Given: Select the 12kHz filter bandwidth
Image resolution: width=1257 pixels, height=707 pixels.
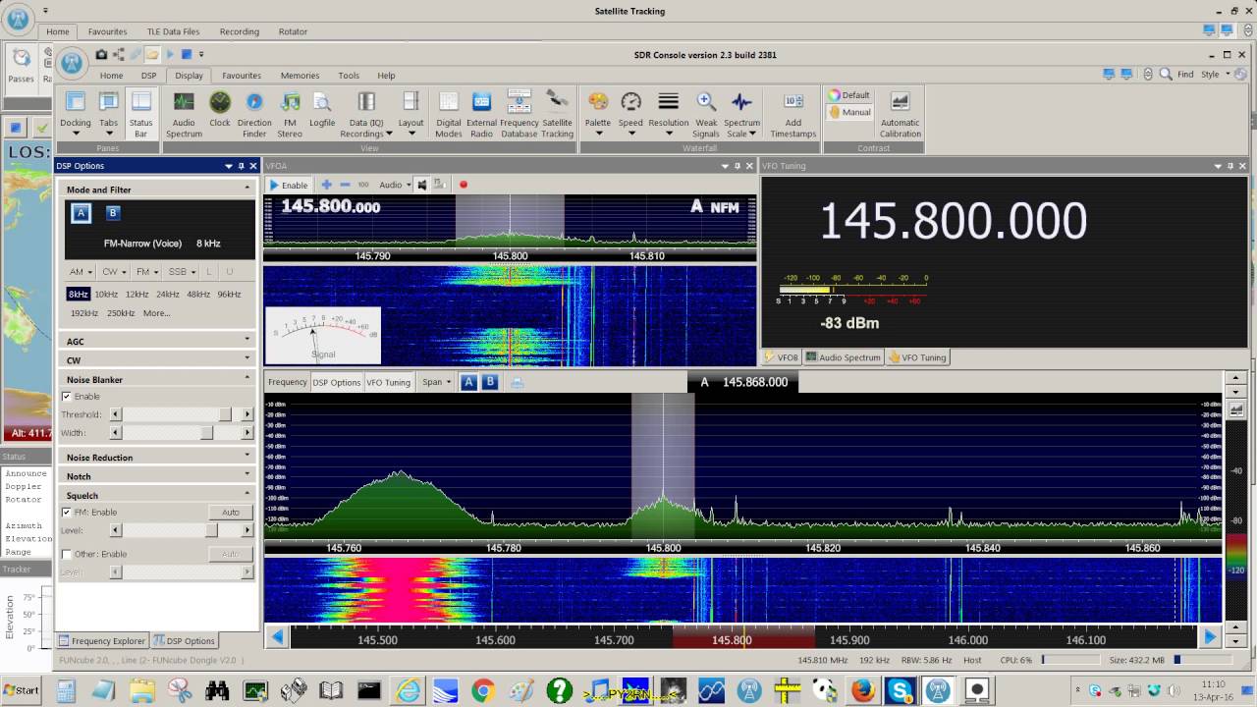Looking at the screenshot, I should point(137,295).
